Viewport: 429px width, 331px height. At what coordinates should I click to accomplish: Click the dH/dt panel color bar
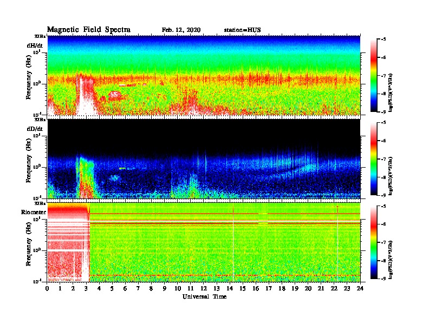[x=374, y=76]
